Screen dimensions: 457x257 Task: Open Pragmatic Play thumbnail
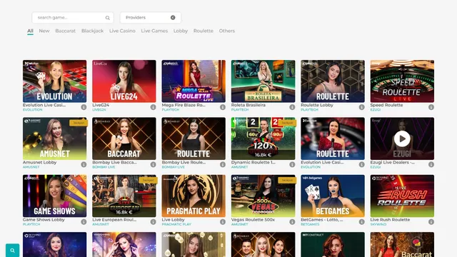click(194, 196)
